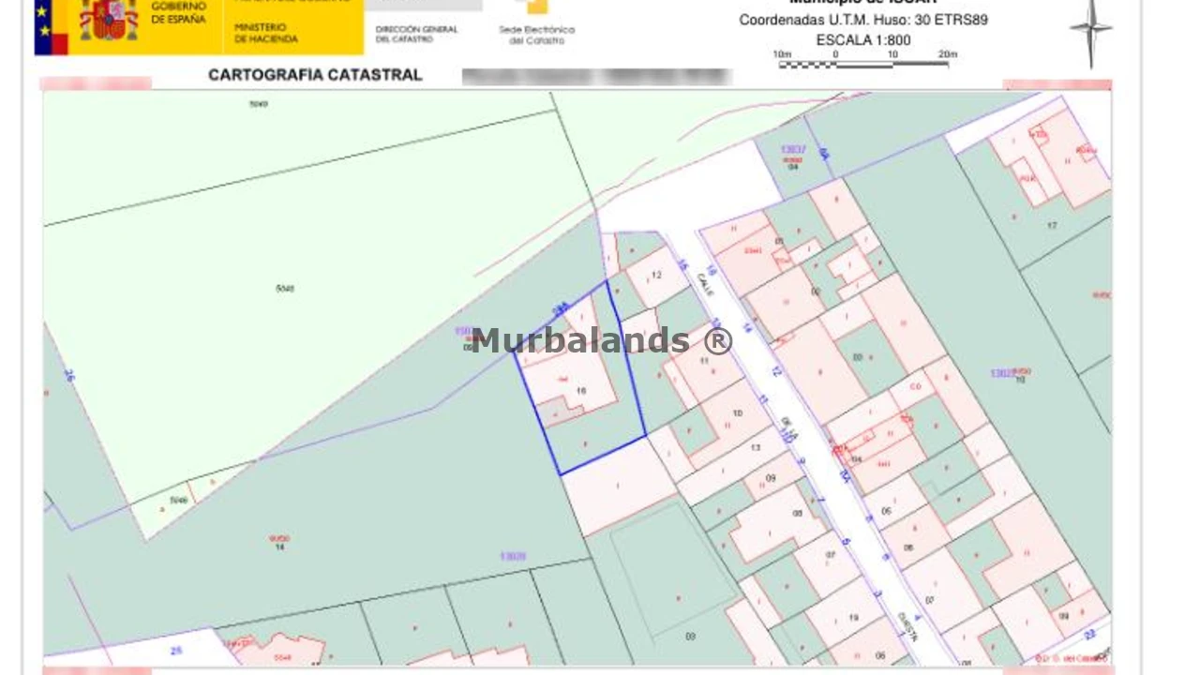This screenshot has width=1200, height=675.
Task: Click the map scale bar ruler
Action: coord(864,64)
